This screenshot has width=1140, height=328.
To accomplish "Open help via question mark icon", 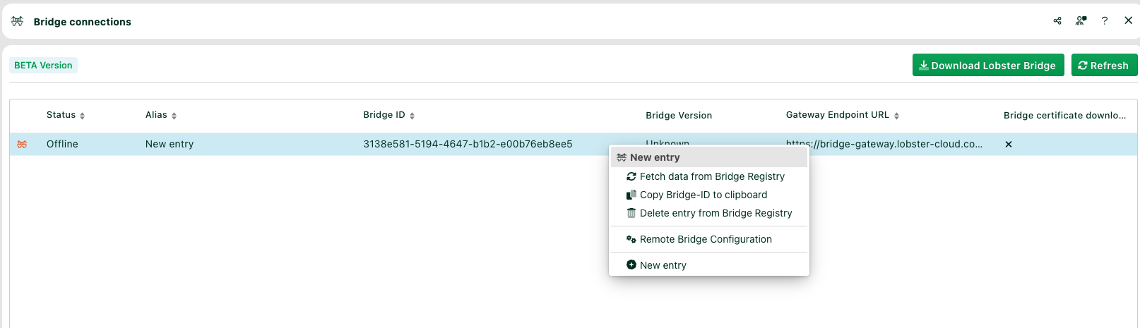I will 1105,21.
